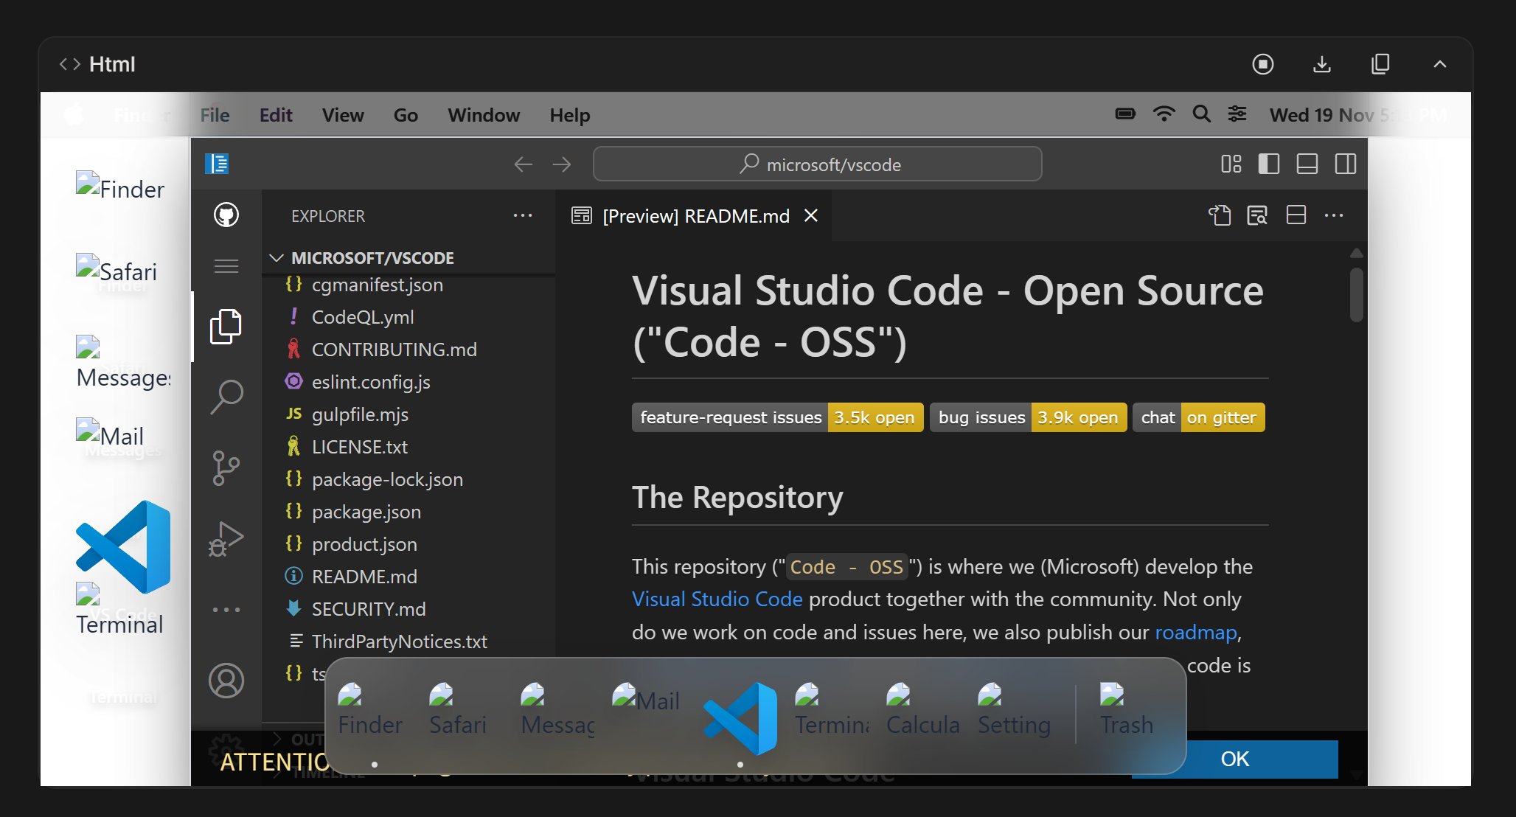Screen dimensions: 1516x817
Task: Open the Search view in activity bar
Action: pyautogui.click(x=226, y=397)
